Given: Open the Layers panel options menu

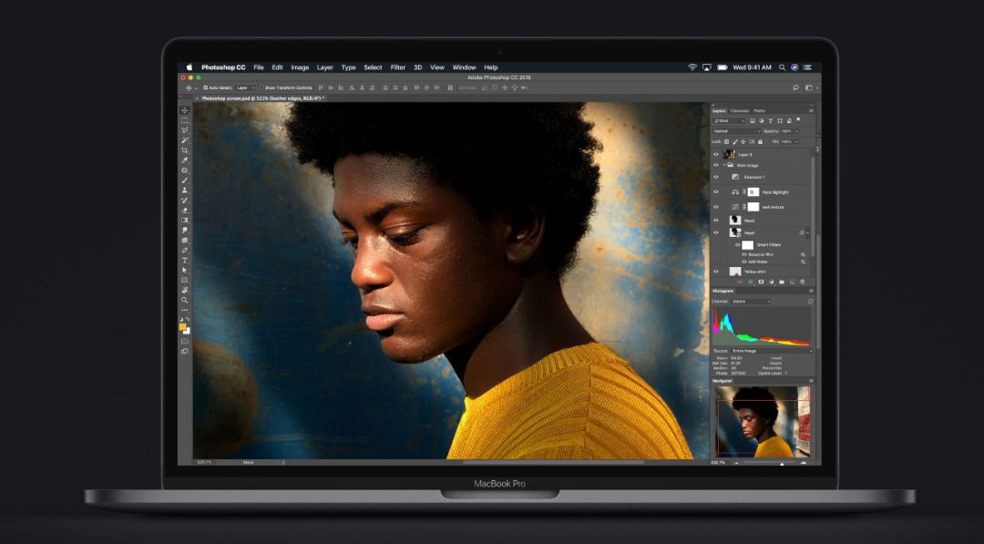Looking at the screenshot, I should (811, 110).
